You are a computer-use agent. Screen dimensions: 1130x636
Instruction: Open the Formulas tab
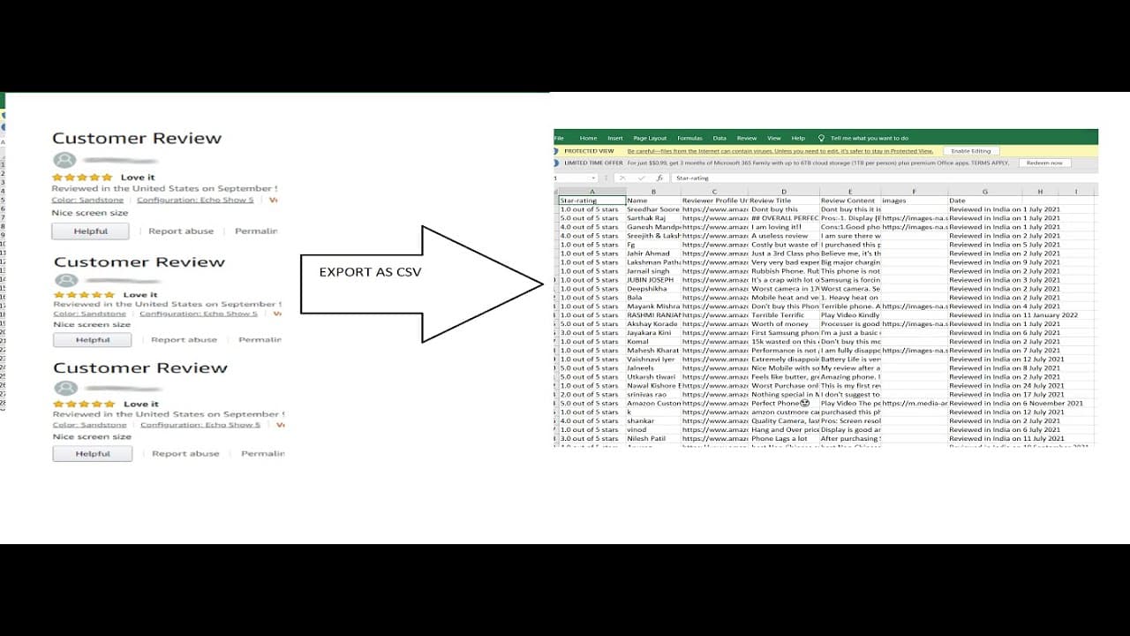tap(689, 138)
